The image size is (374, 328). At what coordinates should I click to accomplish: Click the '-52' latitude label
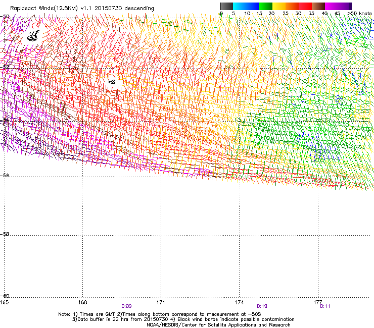(5, 67)
